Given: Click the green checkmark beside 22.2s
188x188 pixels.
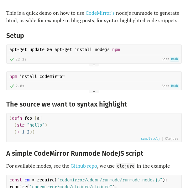Looking at the screenshot, I should coord(12,59).
